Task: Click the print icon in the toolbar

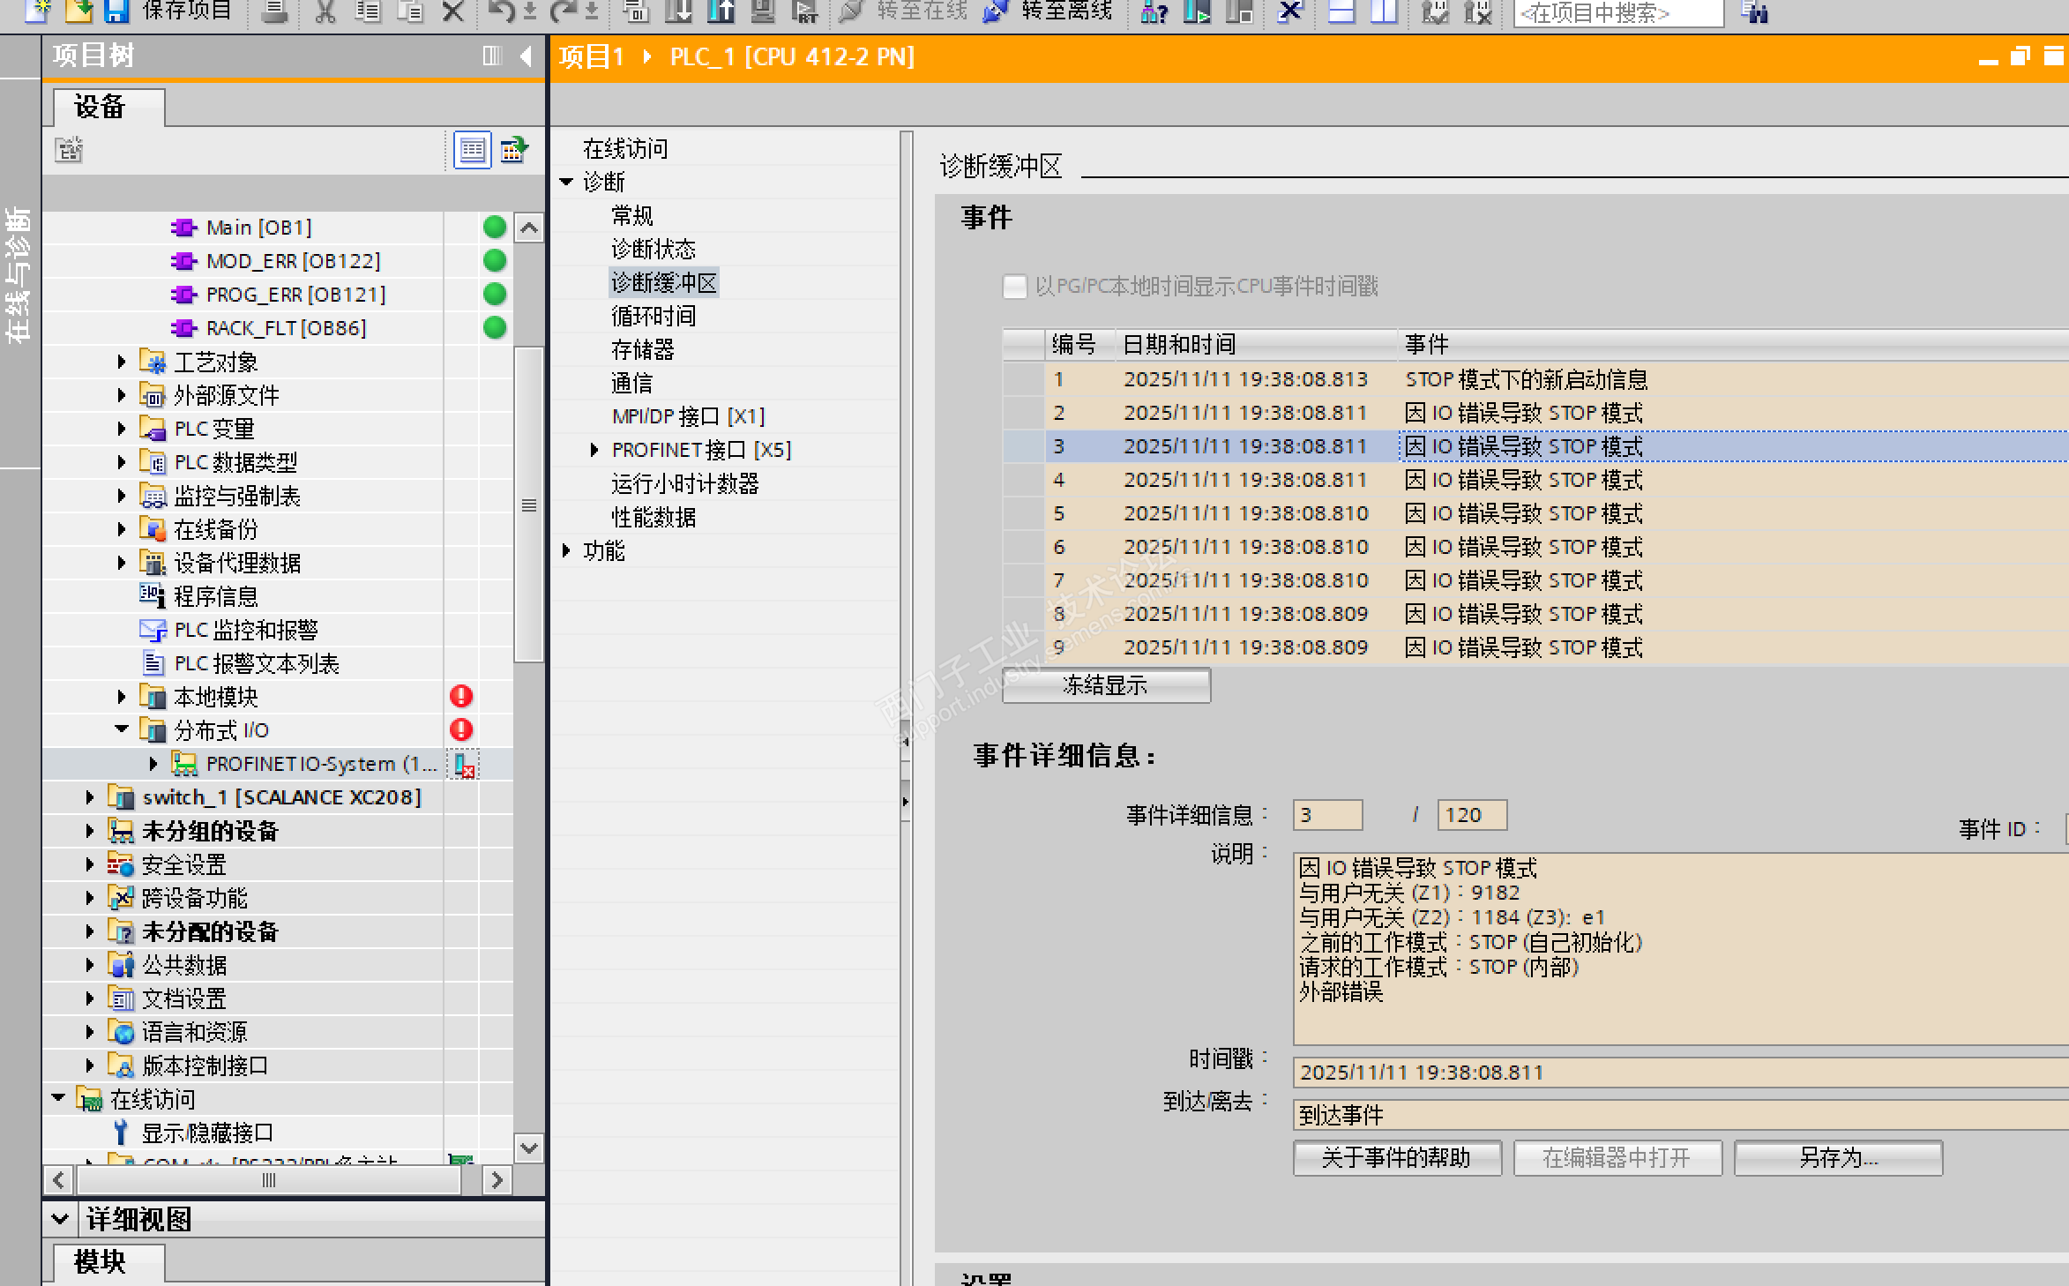Action: [275, 11]
